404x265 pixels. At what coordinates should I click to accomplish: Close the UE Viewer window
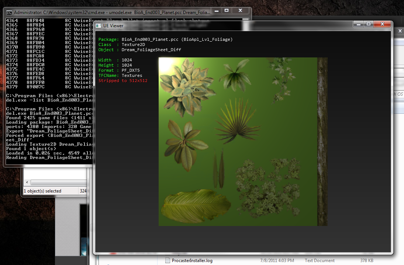click(382, 24)
